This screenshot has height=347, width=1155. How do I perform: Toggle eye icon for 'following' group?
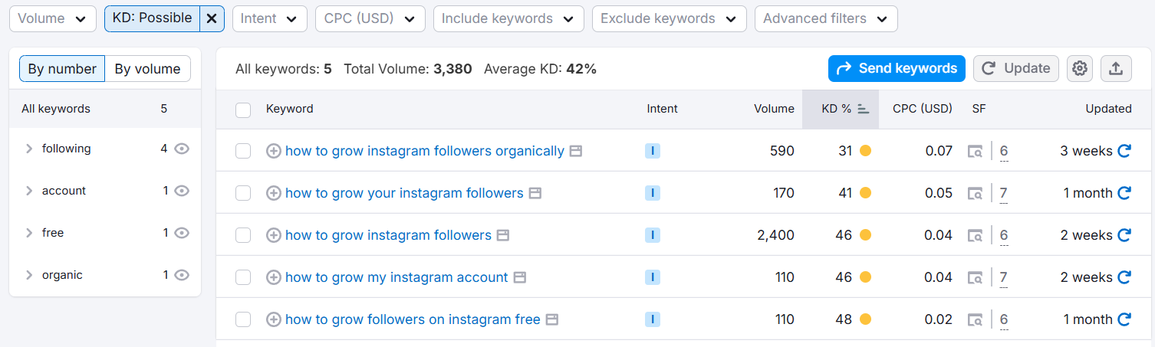click(x=182, y=149)
